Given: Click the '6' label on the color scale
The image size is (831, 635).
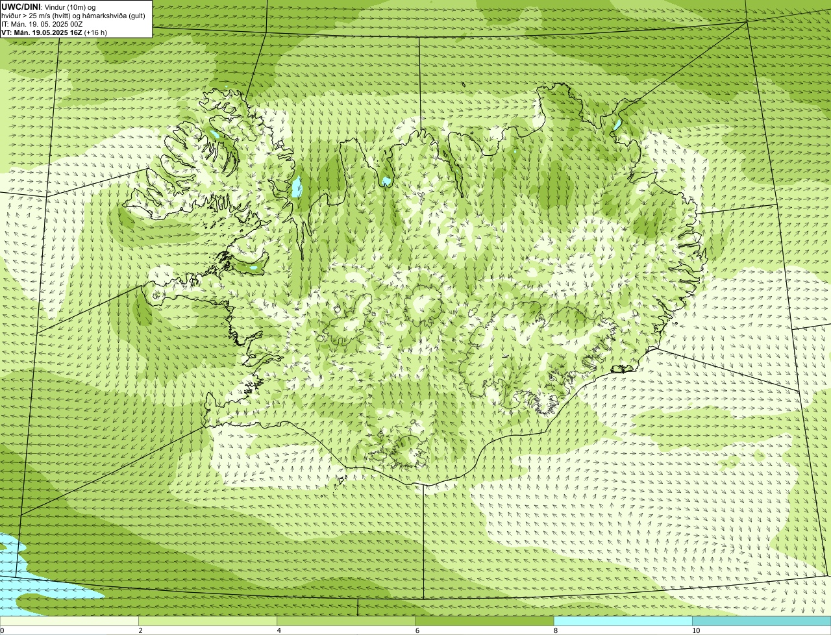Looking at the screenshot, I should [x=417, y=630].
